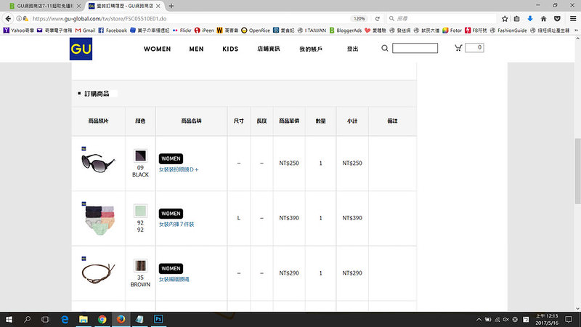Screen dimensions: 581x327
Task: Click the browser back arrow
Action: click(x=8, y=19)
